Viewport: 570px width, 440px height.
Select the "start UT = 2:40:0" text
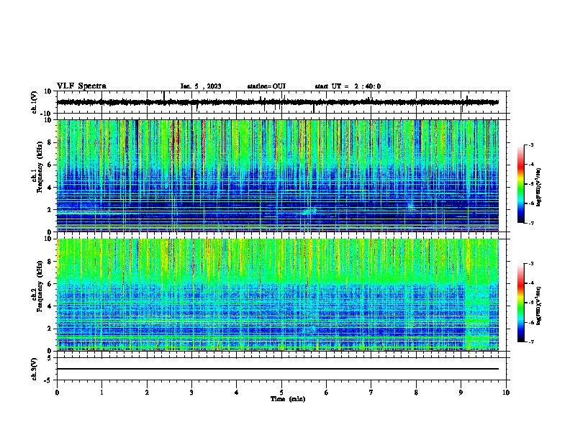348,86
